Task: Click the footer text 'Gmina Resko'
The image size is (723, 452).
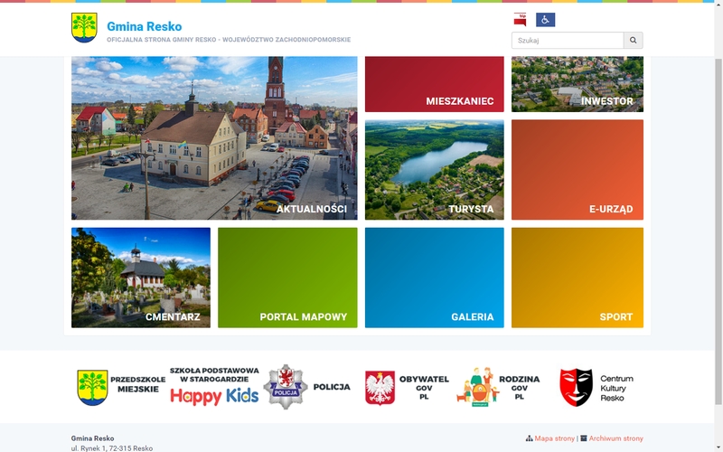Action: [93, 438]
